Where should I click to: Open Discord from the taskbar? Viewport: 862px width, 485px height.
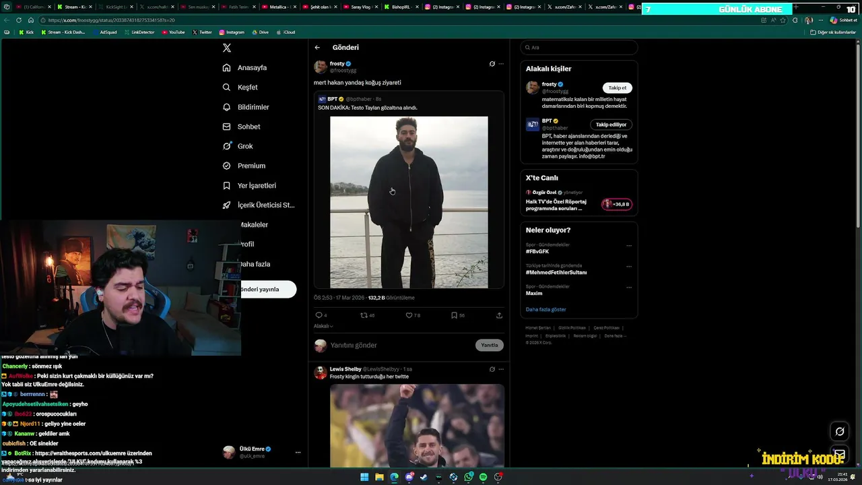[409, 477]
